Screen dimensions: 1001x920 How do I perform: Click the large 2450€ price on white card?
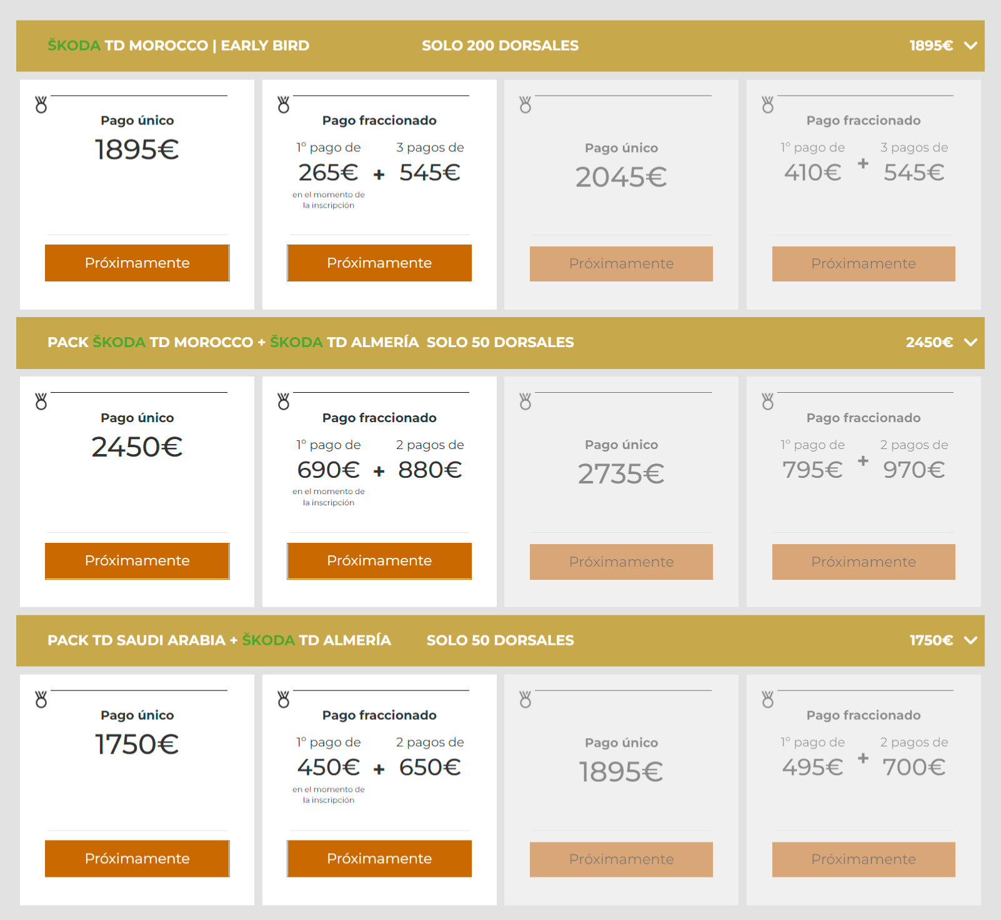137,447
